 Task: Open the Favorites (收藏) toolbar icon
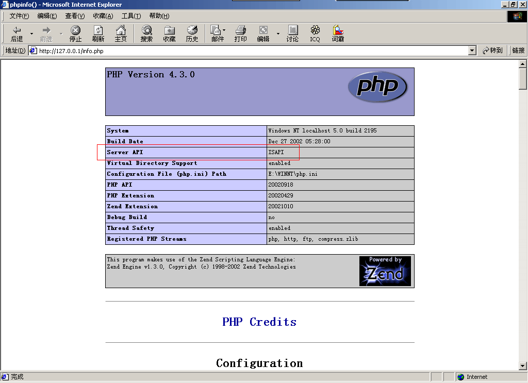(x=169, y=34)
